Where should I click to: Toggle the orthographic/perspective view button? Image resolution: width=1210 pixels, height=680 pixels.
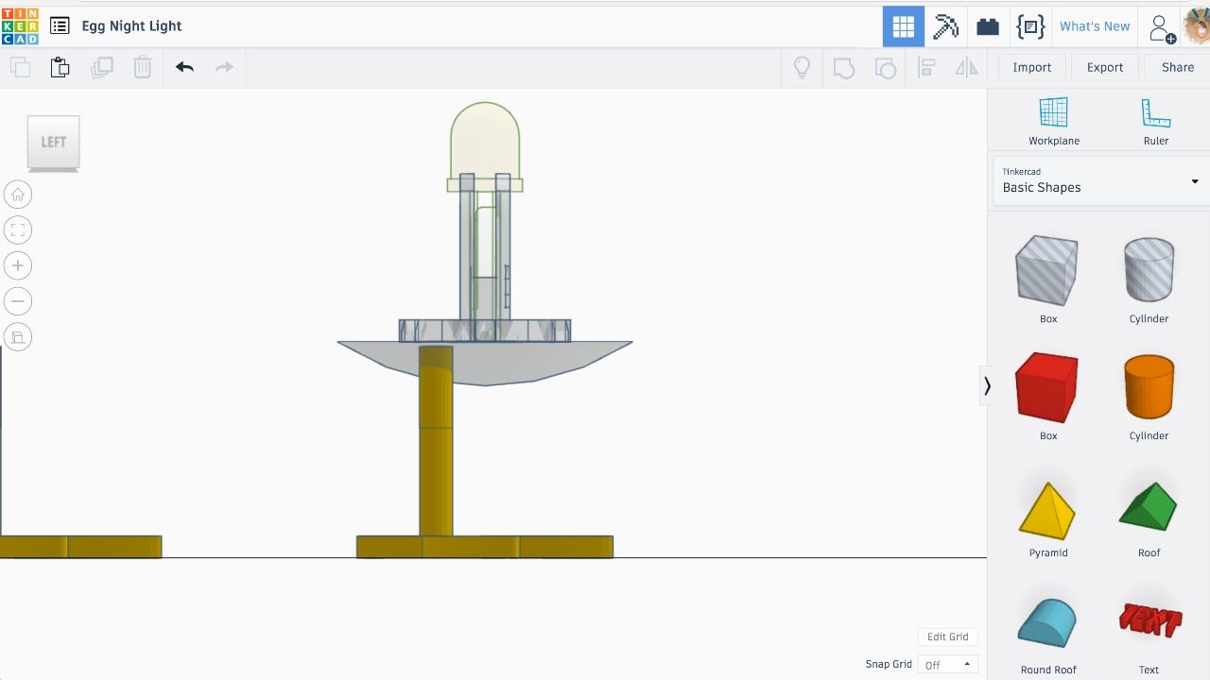17,337
